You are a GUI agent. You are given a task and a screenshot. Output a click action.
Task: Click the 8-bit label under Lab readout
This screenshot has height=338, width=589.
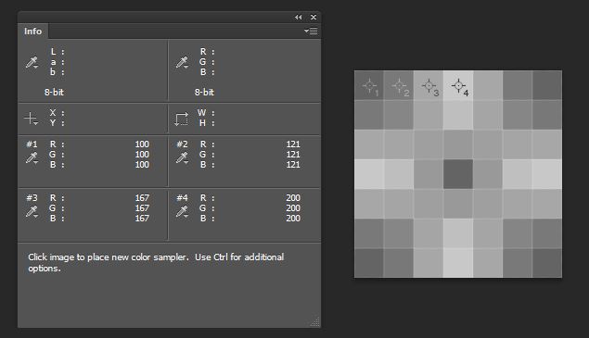[54, 92]
